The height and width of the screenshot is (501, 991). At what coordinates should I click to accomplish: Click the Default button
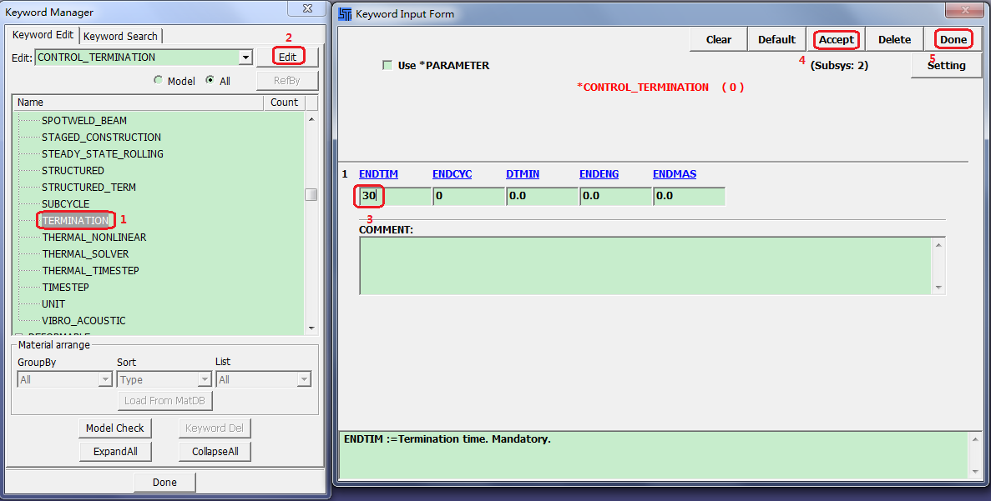(776, 39)
